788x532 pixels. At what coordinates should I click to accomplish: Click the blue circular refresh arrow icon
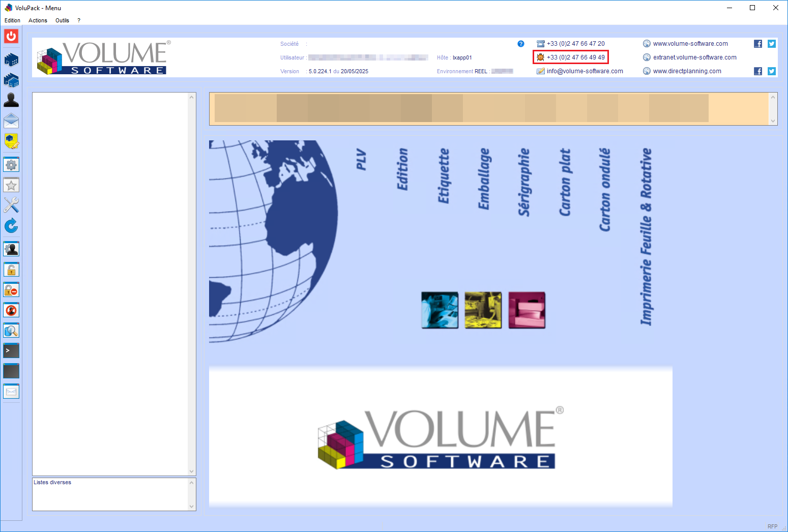(x=11, y=225)
